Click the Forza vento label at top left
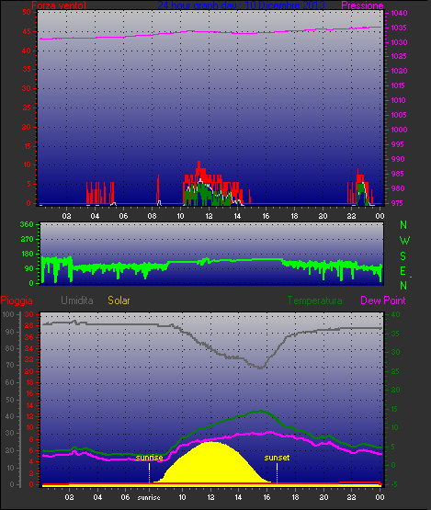Image resolution: width=431 pixels, height=510 pixels. pos(59,6)
